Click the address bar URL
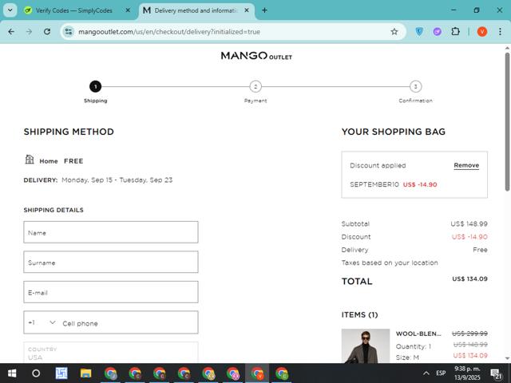This screenshot has height=383, width=511. (x=169, y=32)
